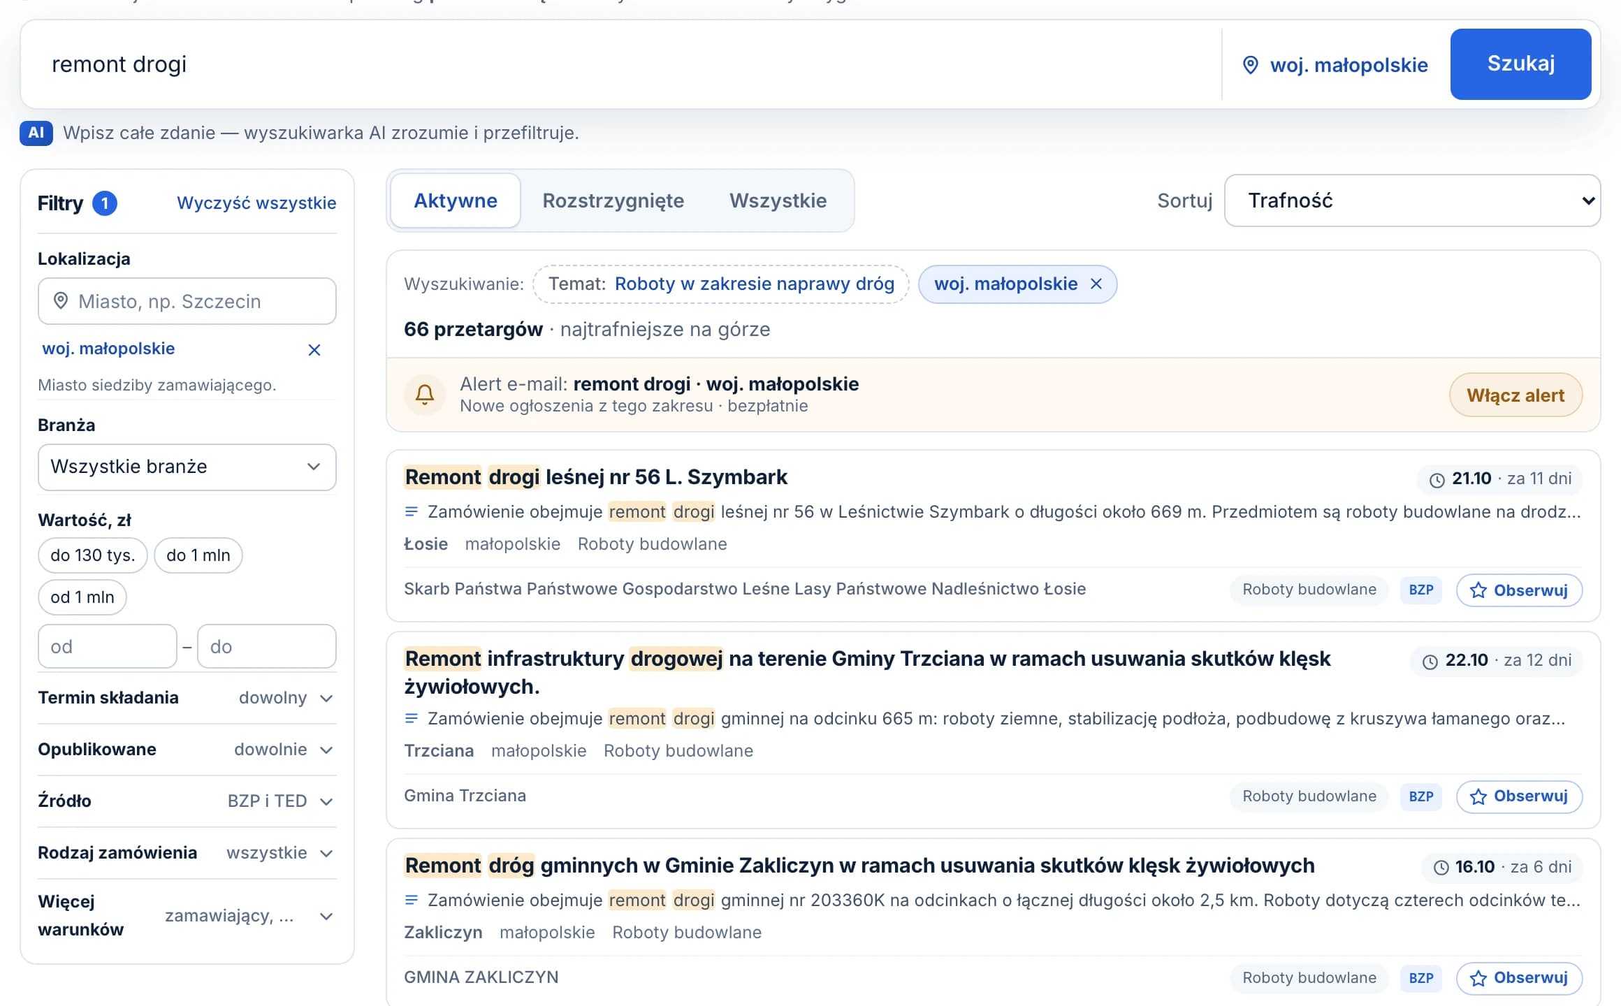Observe the Szymbark forest road tender
This screenshot has height=1006, width=1621.
[1519, 590]
